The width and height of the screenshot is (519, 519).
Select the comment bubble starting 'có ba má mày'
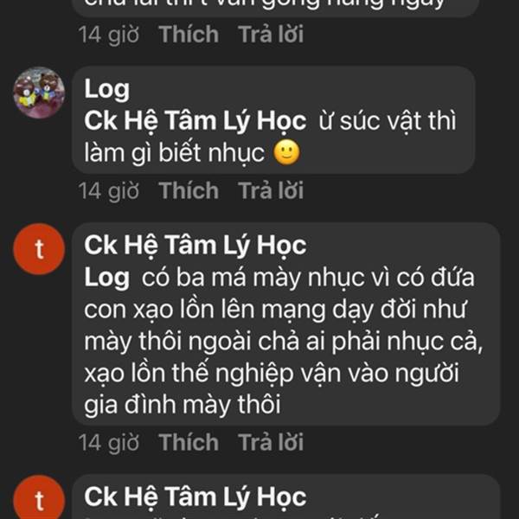point(285,324)
